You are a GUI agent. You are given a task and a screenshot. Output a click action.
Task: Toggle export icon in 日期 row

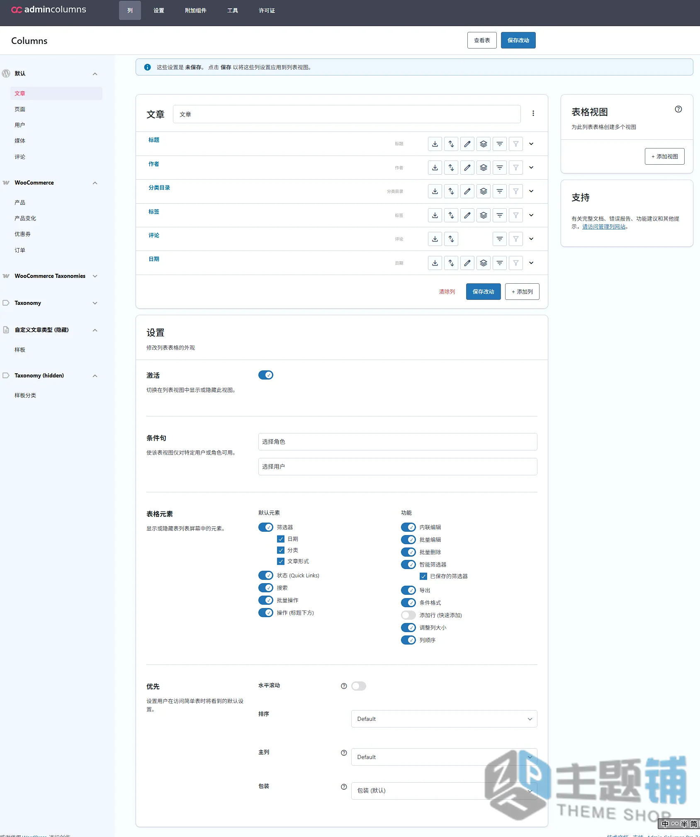[x=435, y=263]
